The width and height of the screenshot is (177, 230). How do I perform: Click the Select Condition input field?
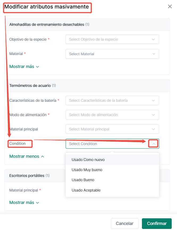coord(112,144)
